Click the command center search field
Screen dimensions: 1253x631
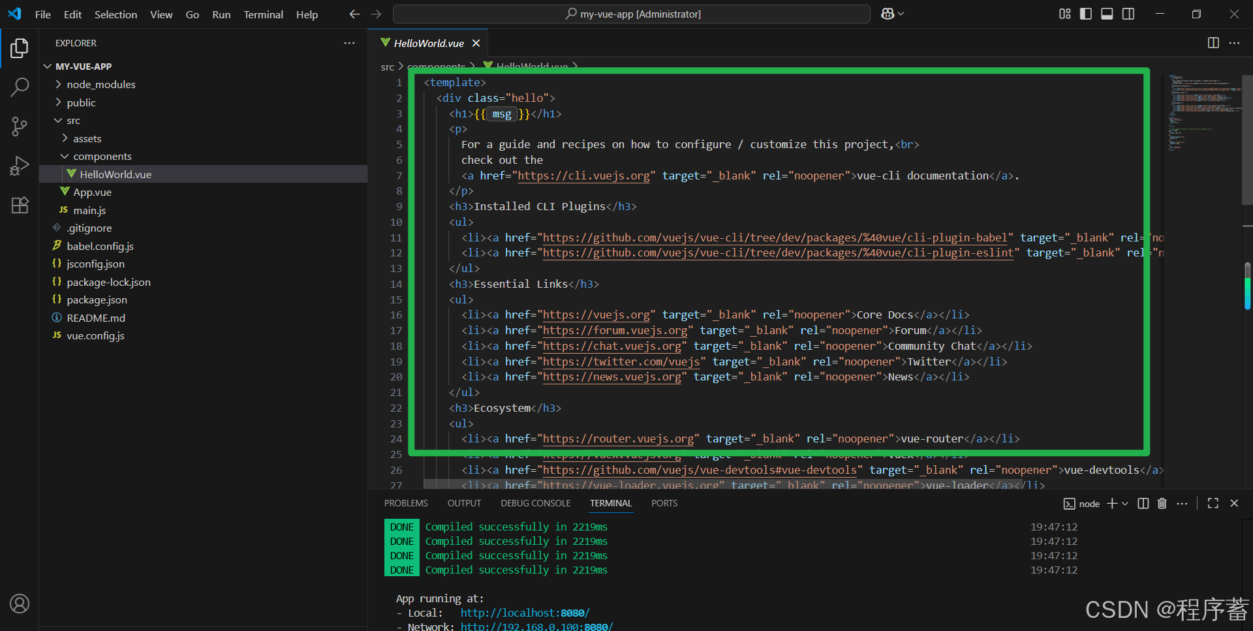pos(631,14)
